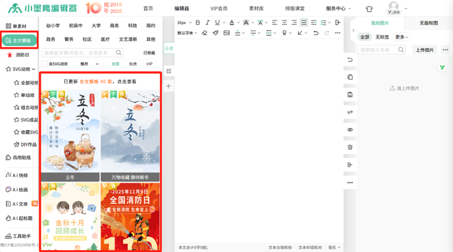Select the format painter brush icon

(216, 33)
